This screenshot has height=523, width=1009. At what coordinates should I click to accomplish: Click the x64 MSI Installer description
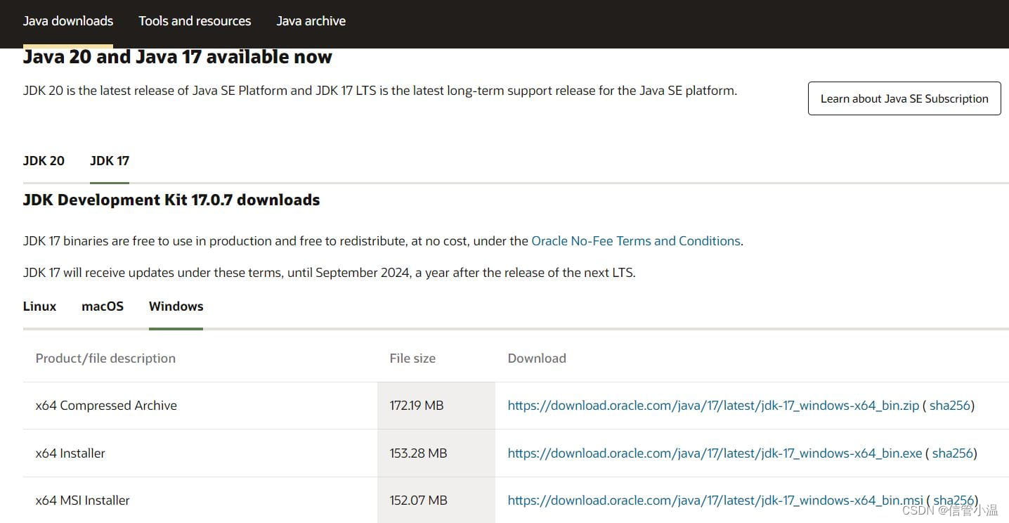[x=83, y=501]
